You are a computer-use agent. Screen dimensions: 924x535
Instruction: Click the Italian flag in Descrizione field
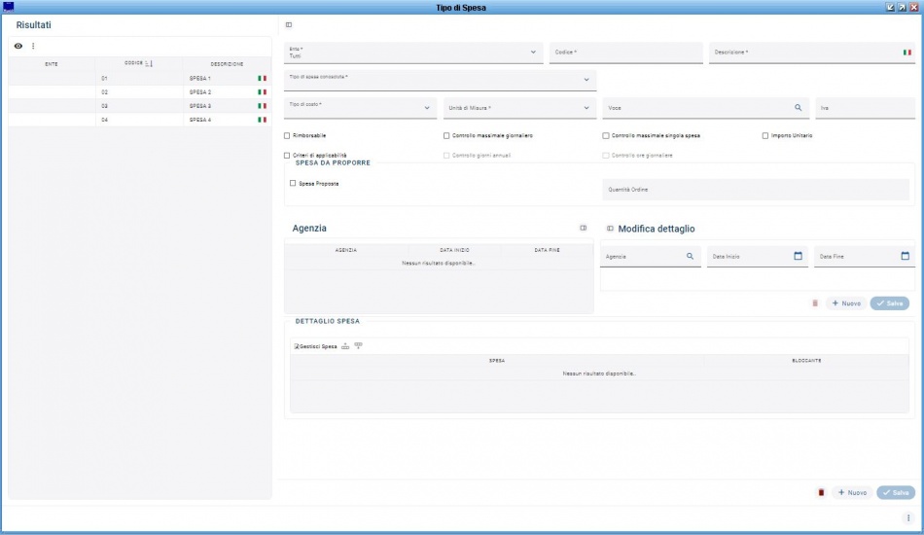[906, 53]
